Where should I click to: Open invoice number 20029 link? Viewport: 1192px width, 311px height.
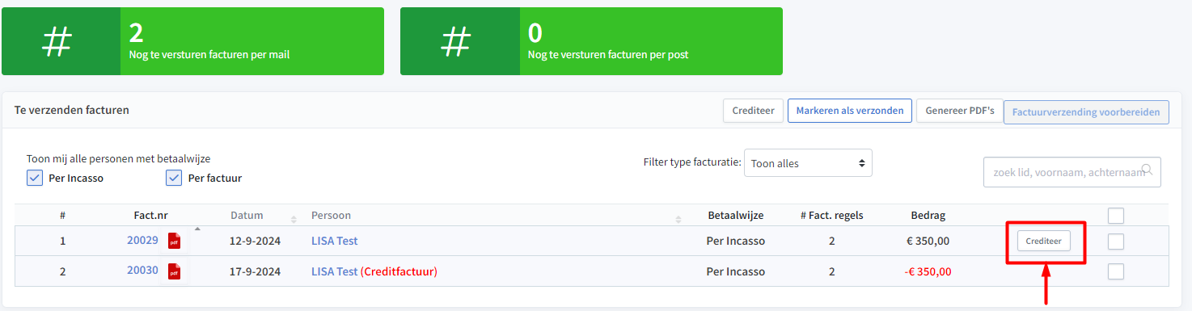pos(142,240)
